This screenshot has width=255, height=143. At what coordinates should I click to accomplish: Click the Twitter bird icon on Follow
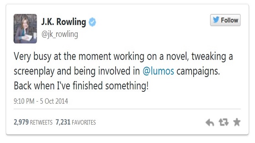pyautogui.click(x=216, y=20)
